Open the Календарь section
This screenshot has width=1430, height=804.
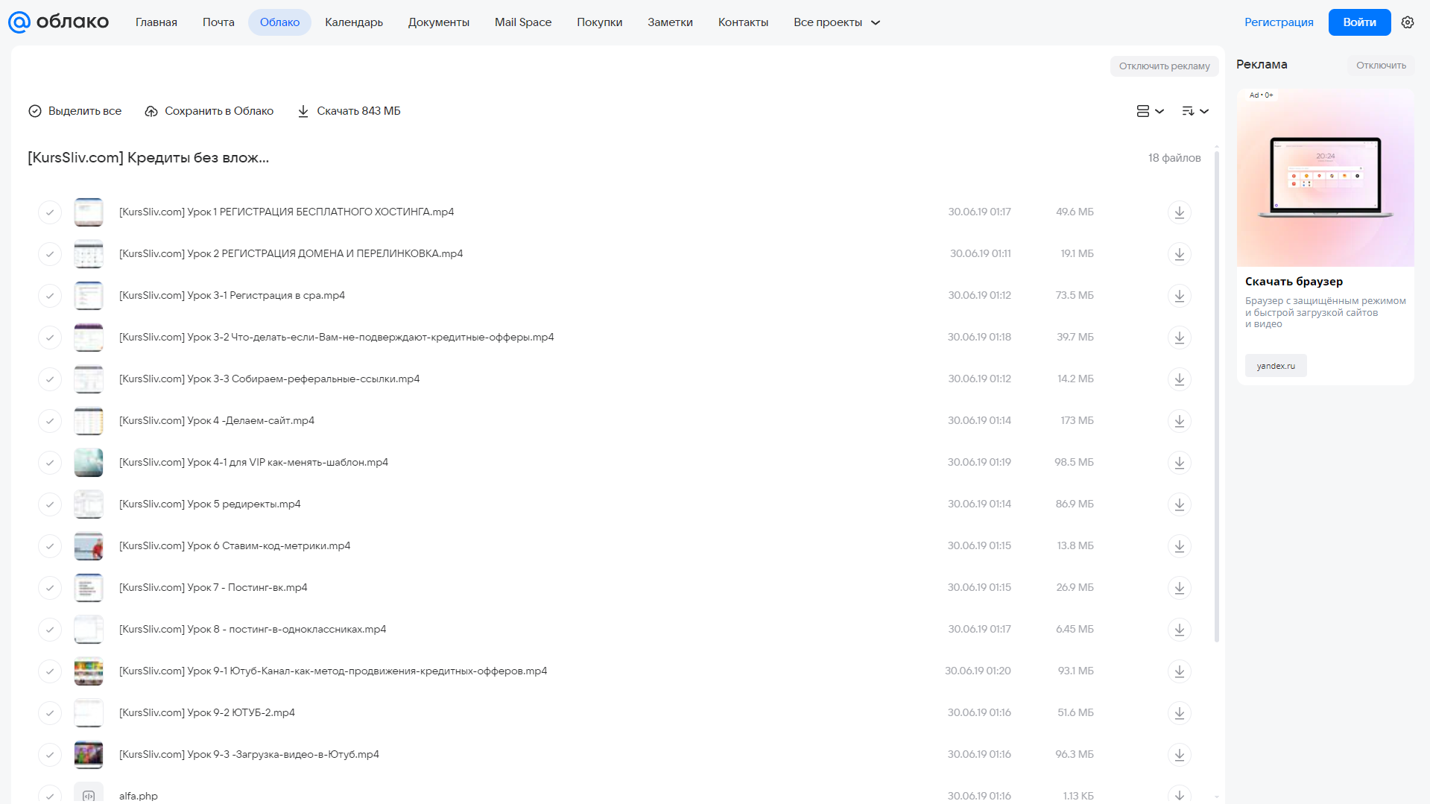tap(354, 22)
